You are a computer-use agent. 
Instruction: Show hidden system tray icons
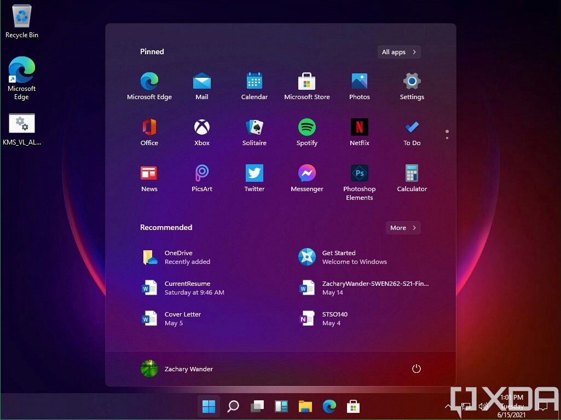tap(448, 406)
